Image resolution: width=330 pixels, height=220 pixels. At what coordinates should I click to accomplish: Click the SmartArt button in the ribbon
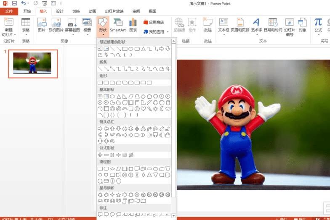click(118, 25)
